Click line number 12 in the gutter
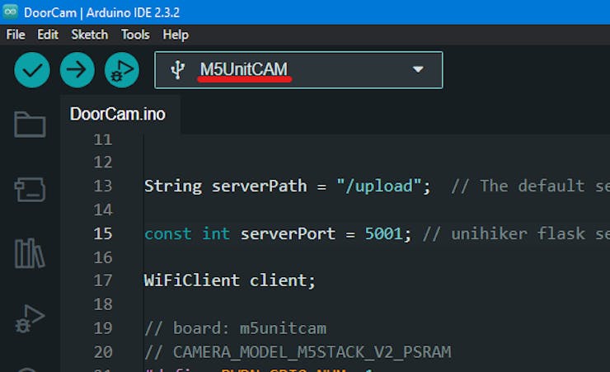Viewport: 610px width, 372px height. pyautogui.click(x=103, y=162)
